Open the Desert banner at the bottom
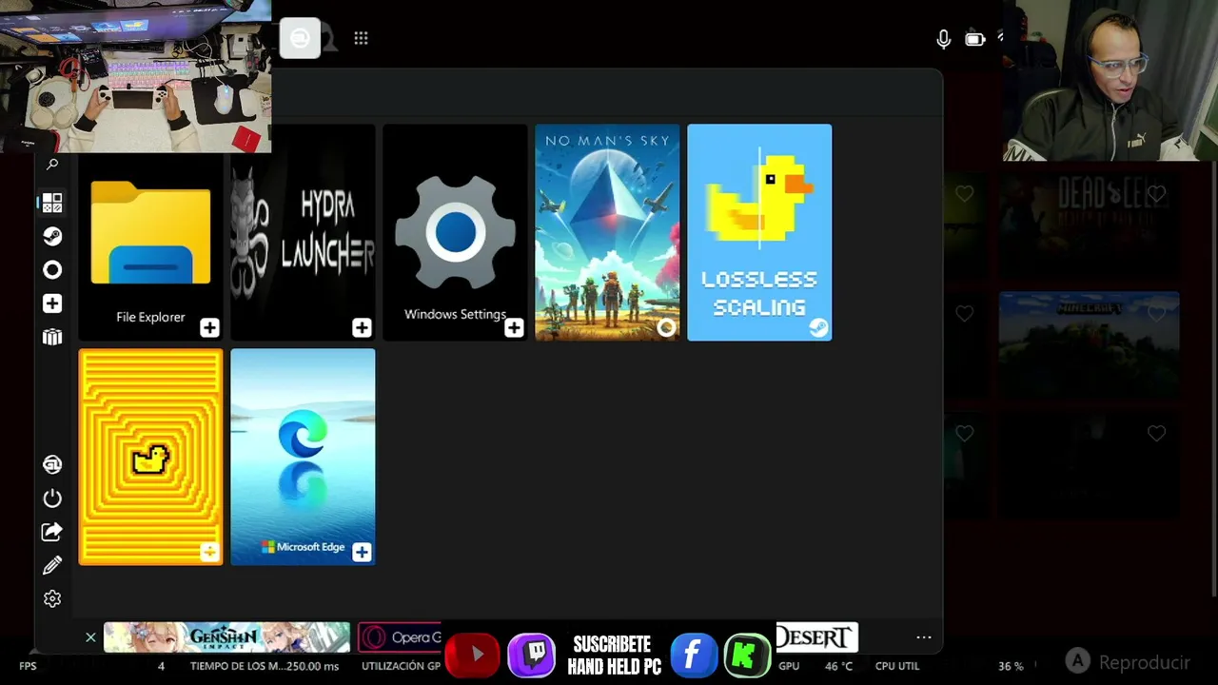 pyautogui.click(x=816, y=637)
